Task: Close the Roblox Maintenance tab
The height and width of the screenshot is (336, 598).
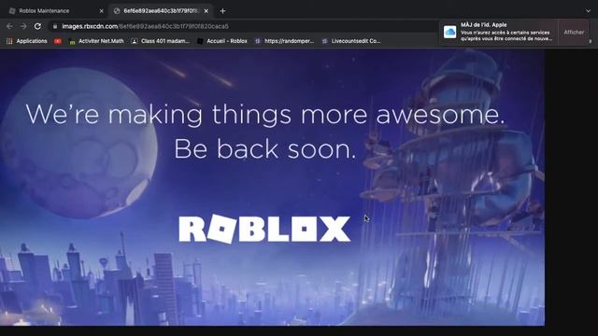Action: [x=102, y=11]
